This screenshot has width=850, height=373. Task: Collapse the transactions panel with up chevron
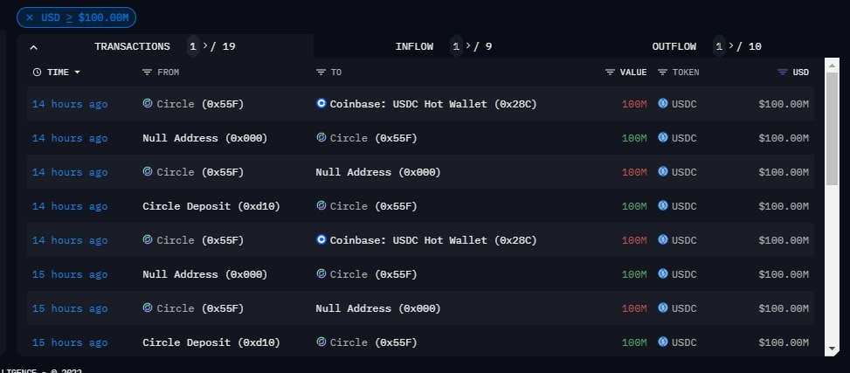[x=33, y=47]
